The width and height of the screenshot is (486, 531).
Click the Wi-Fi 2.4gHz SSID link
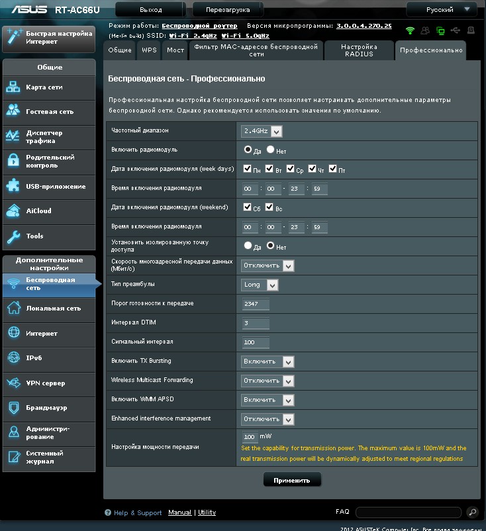click(x=193, y=36)
